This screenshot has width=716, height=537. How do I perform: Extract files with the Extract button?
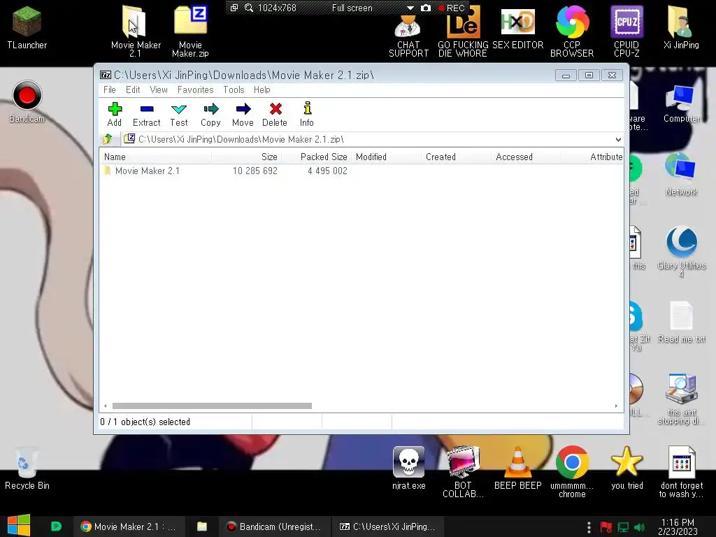pos(147,114)
